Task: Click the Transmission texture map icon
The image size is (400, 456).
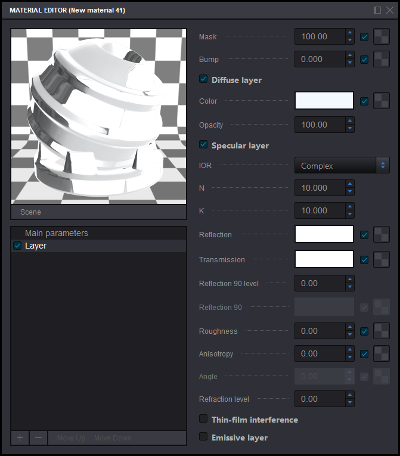Action: click(382, 260)
